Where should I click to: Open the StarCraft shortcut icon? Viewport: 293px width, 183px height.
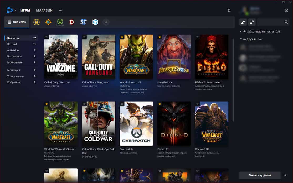tap(83, 22)
